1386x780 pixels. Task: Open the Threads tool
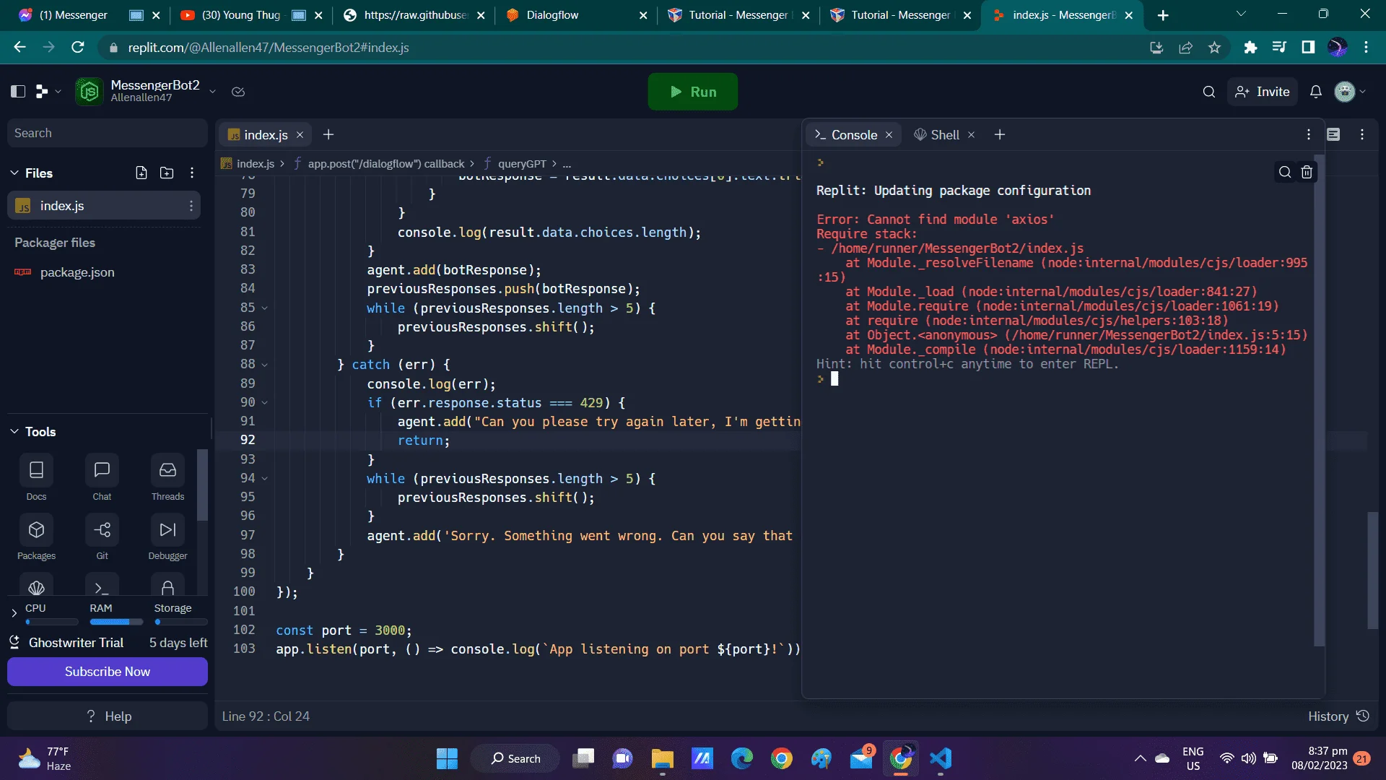click(167, 477)
